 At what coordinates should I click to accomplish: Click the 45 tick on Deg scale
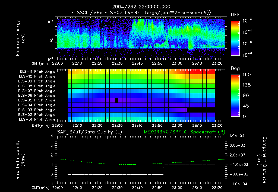click(246, 106)
